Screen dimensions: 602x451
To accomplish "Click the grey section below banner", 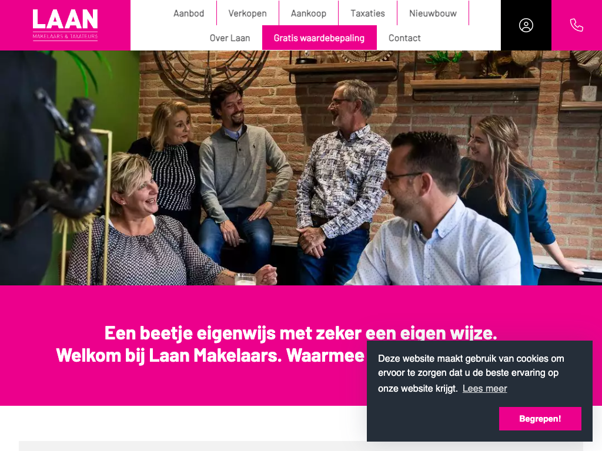I will 193,446.
